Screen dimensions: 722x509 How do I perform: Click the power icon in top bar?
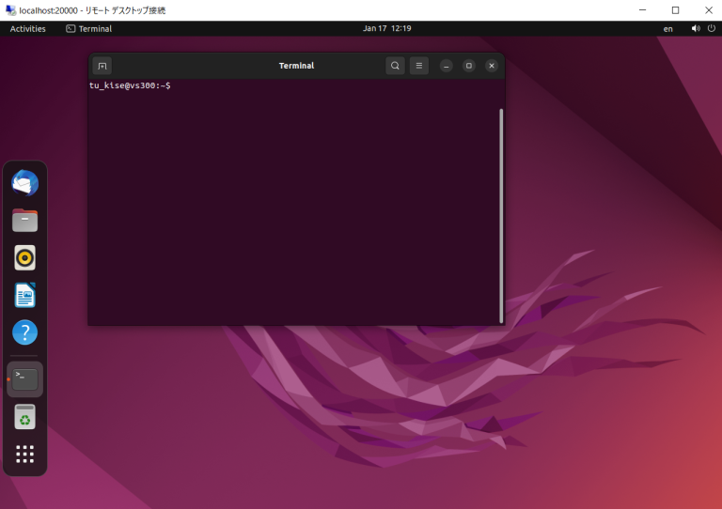click(x=711, y=29)
